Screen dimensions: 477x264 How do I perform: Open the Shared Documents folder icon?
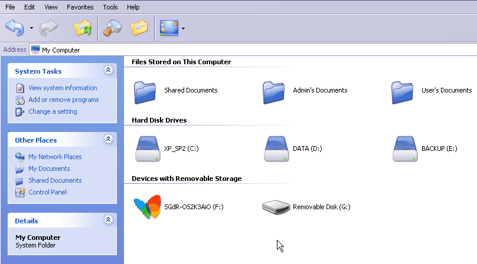[x=145, y=91]
